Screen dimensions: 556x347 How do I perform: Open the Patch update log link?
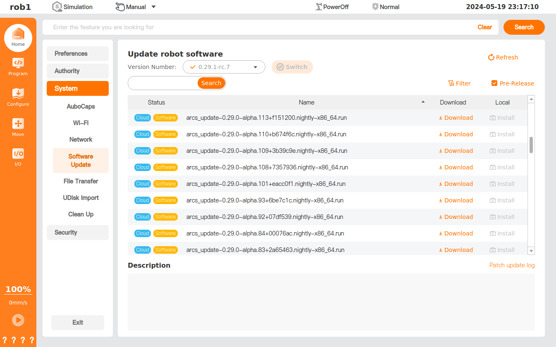point(512,265)
